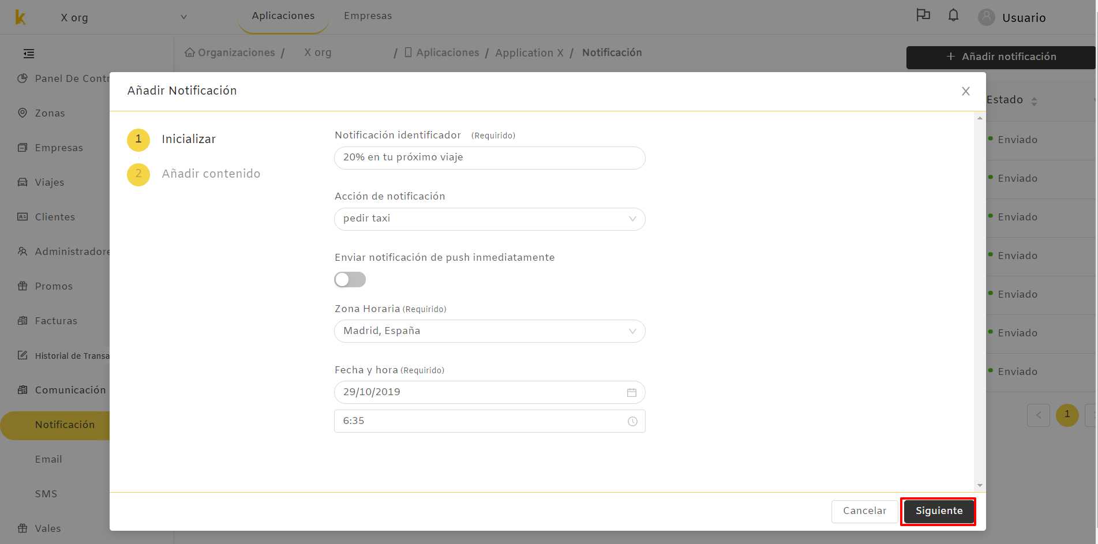
Task: Select Aplicaciones top tab
Action: click(283, 16)
